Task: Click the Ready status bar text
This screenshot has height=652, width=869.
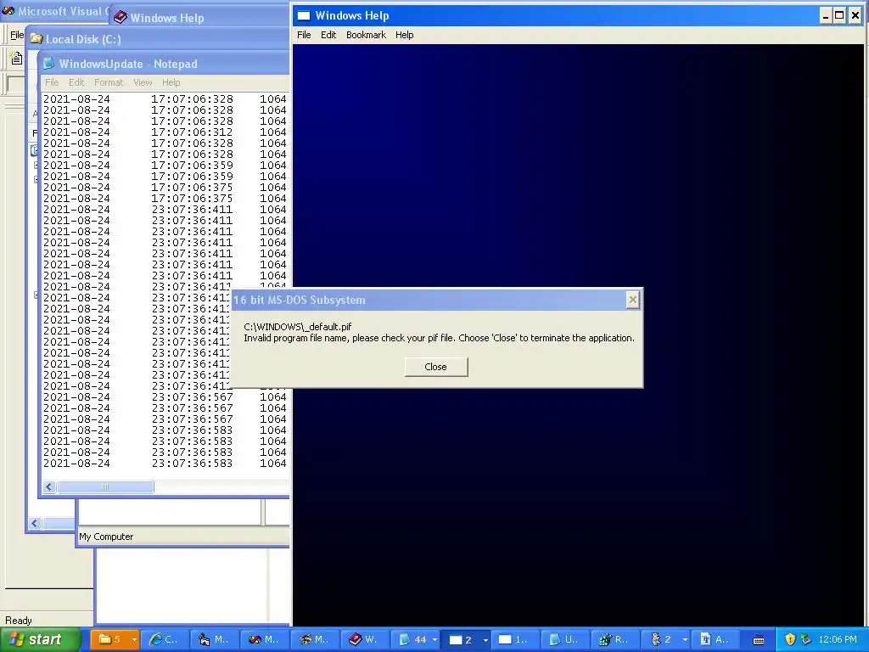Action: pyautogui.click(x=19, y=620)
